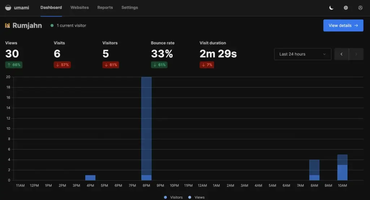Toggle dark mode with the moon icon

tap(331, 8)
